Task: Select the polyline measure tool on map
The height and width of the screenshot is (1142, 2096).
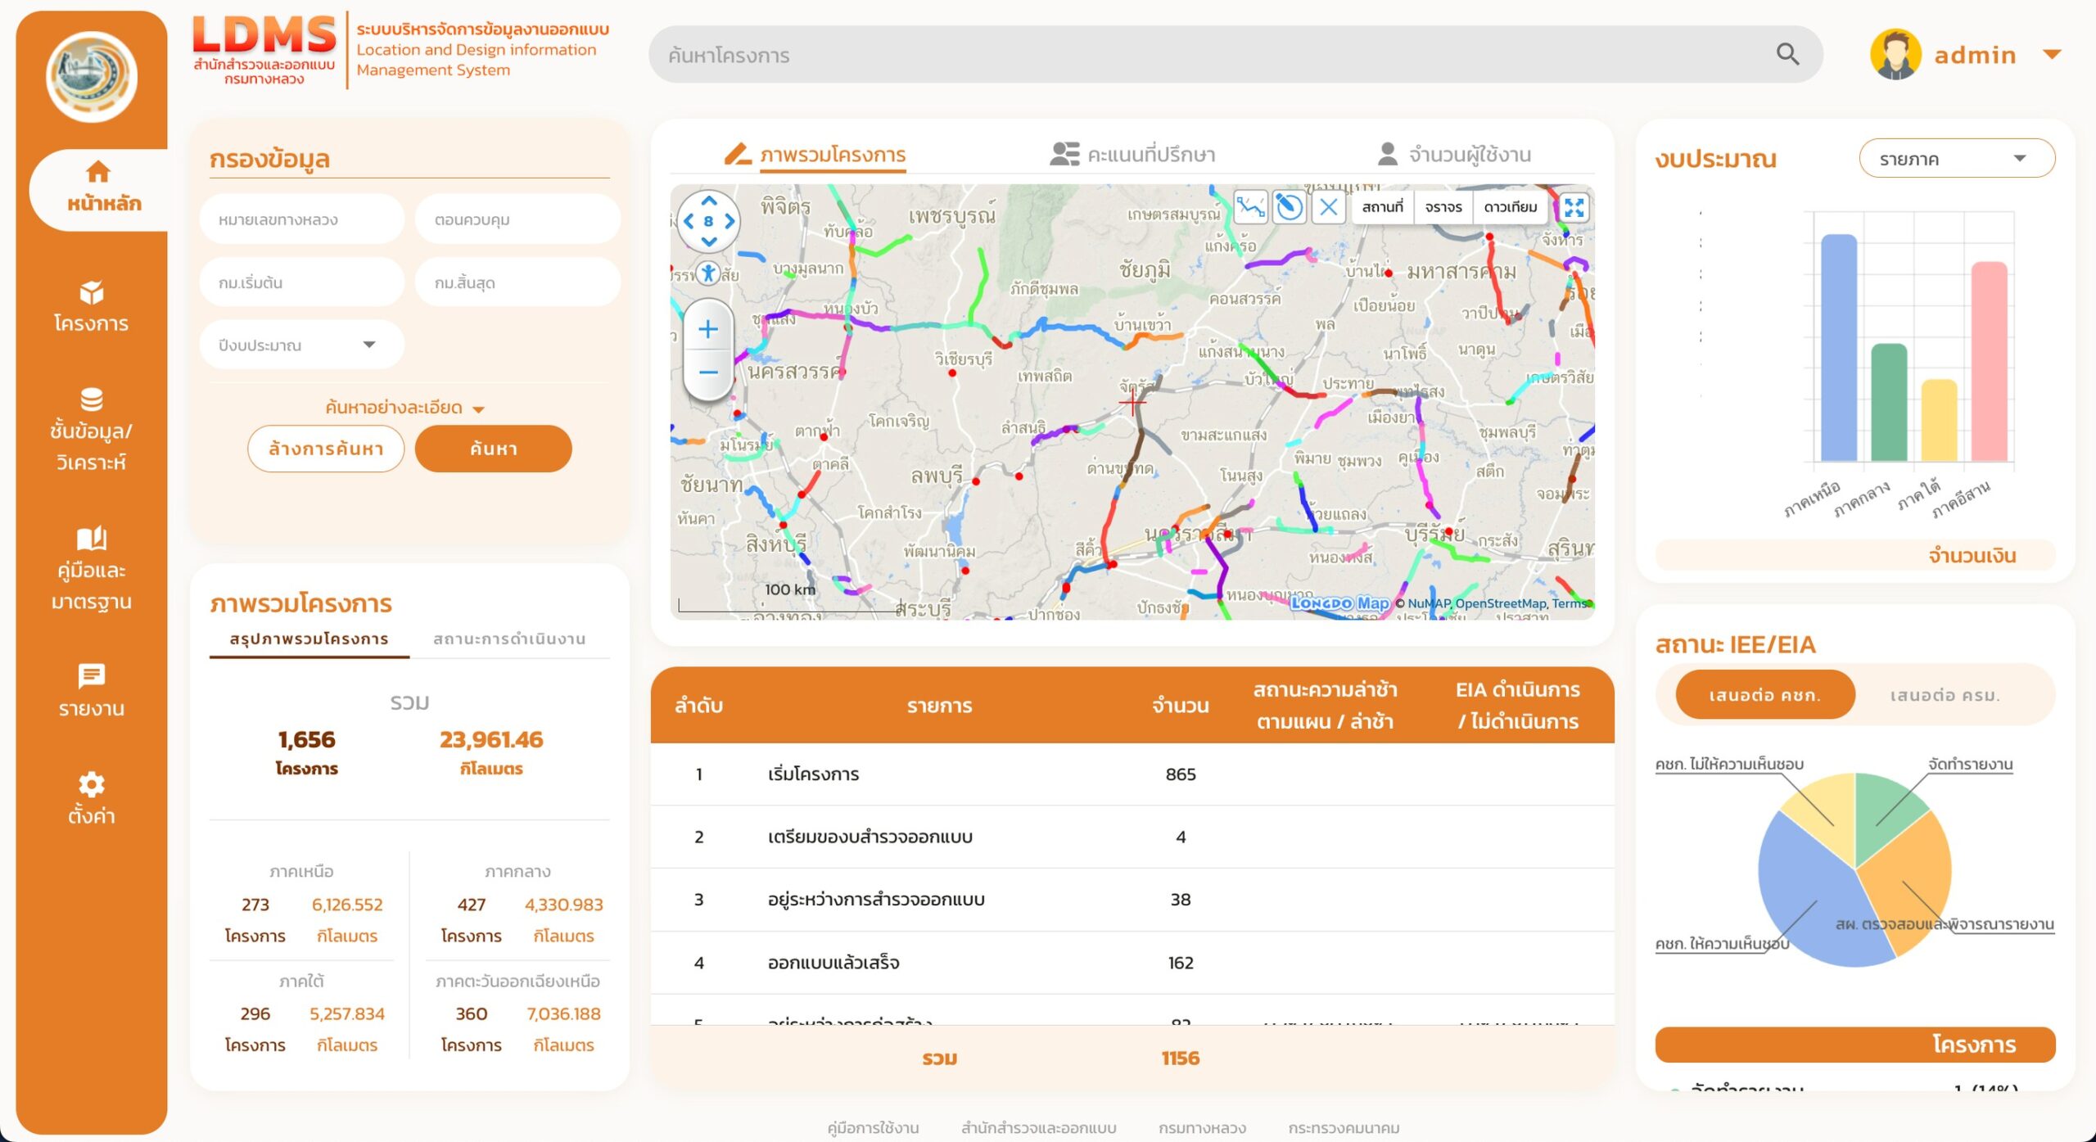Action: 1250,207
